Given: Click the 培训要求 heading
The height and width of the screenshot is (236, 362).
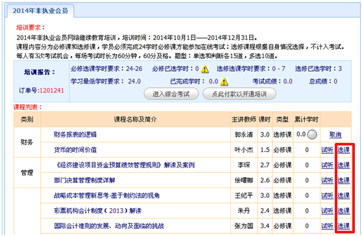Looking at the screenshot, I should coord(30,28).
